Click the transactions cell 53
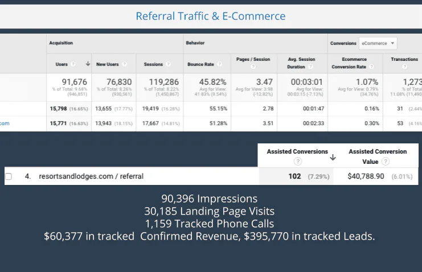The width and height of the screenshot is (422, 272). pos(400,123)
